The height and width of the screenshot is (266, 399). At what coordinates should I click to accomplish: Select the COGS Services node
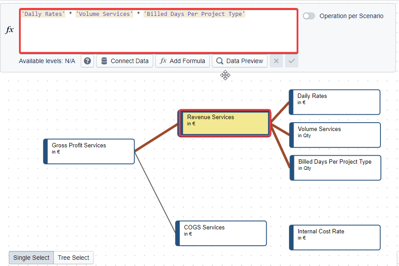[x=221, y=233]
